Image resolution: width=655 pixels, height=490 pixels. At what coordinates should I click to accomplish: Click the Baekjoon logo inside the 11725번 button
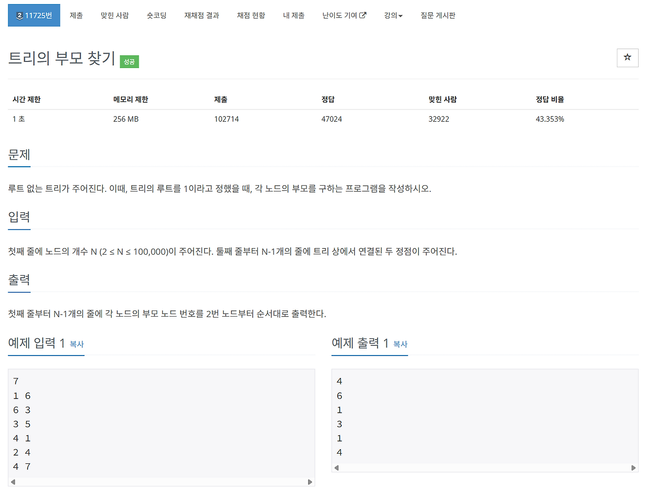[19, 15]
